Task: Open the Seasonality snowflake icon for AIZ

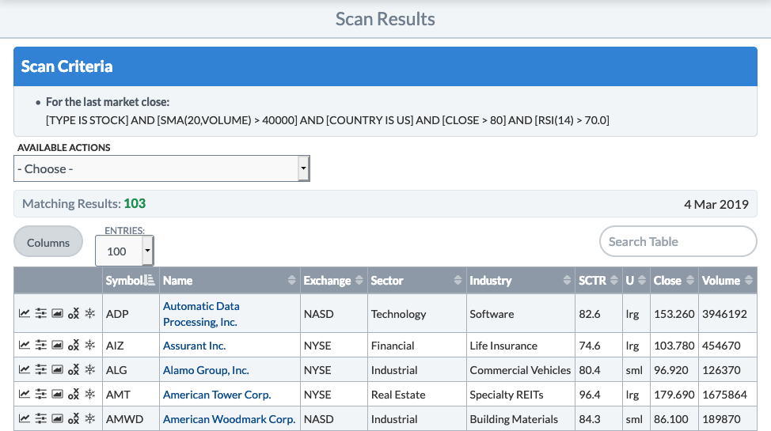Action: (90, 346)
